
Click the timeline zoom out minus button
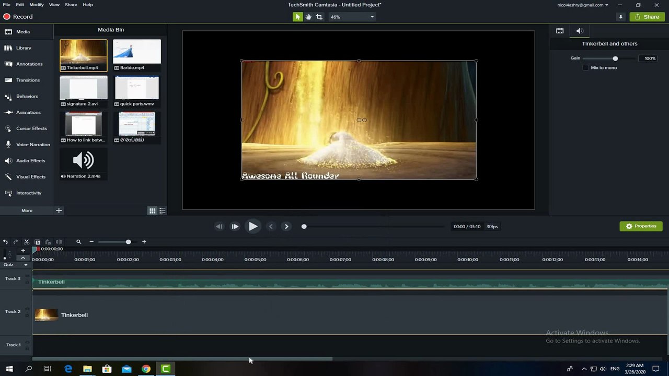[91, 242]
